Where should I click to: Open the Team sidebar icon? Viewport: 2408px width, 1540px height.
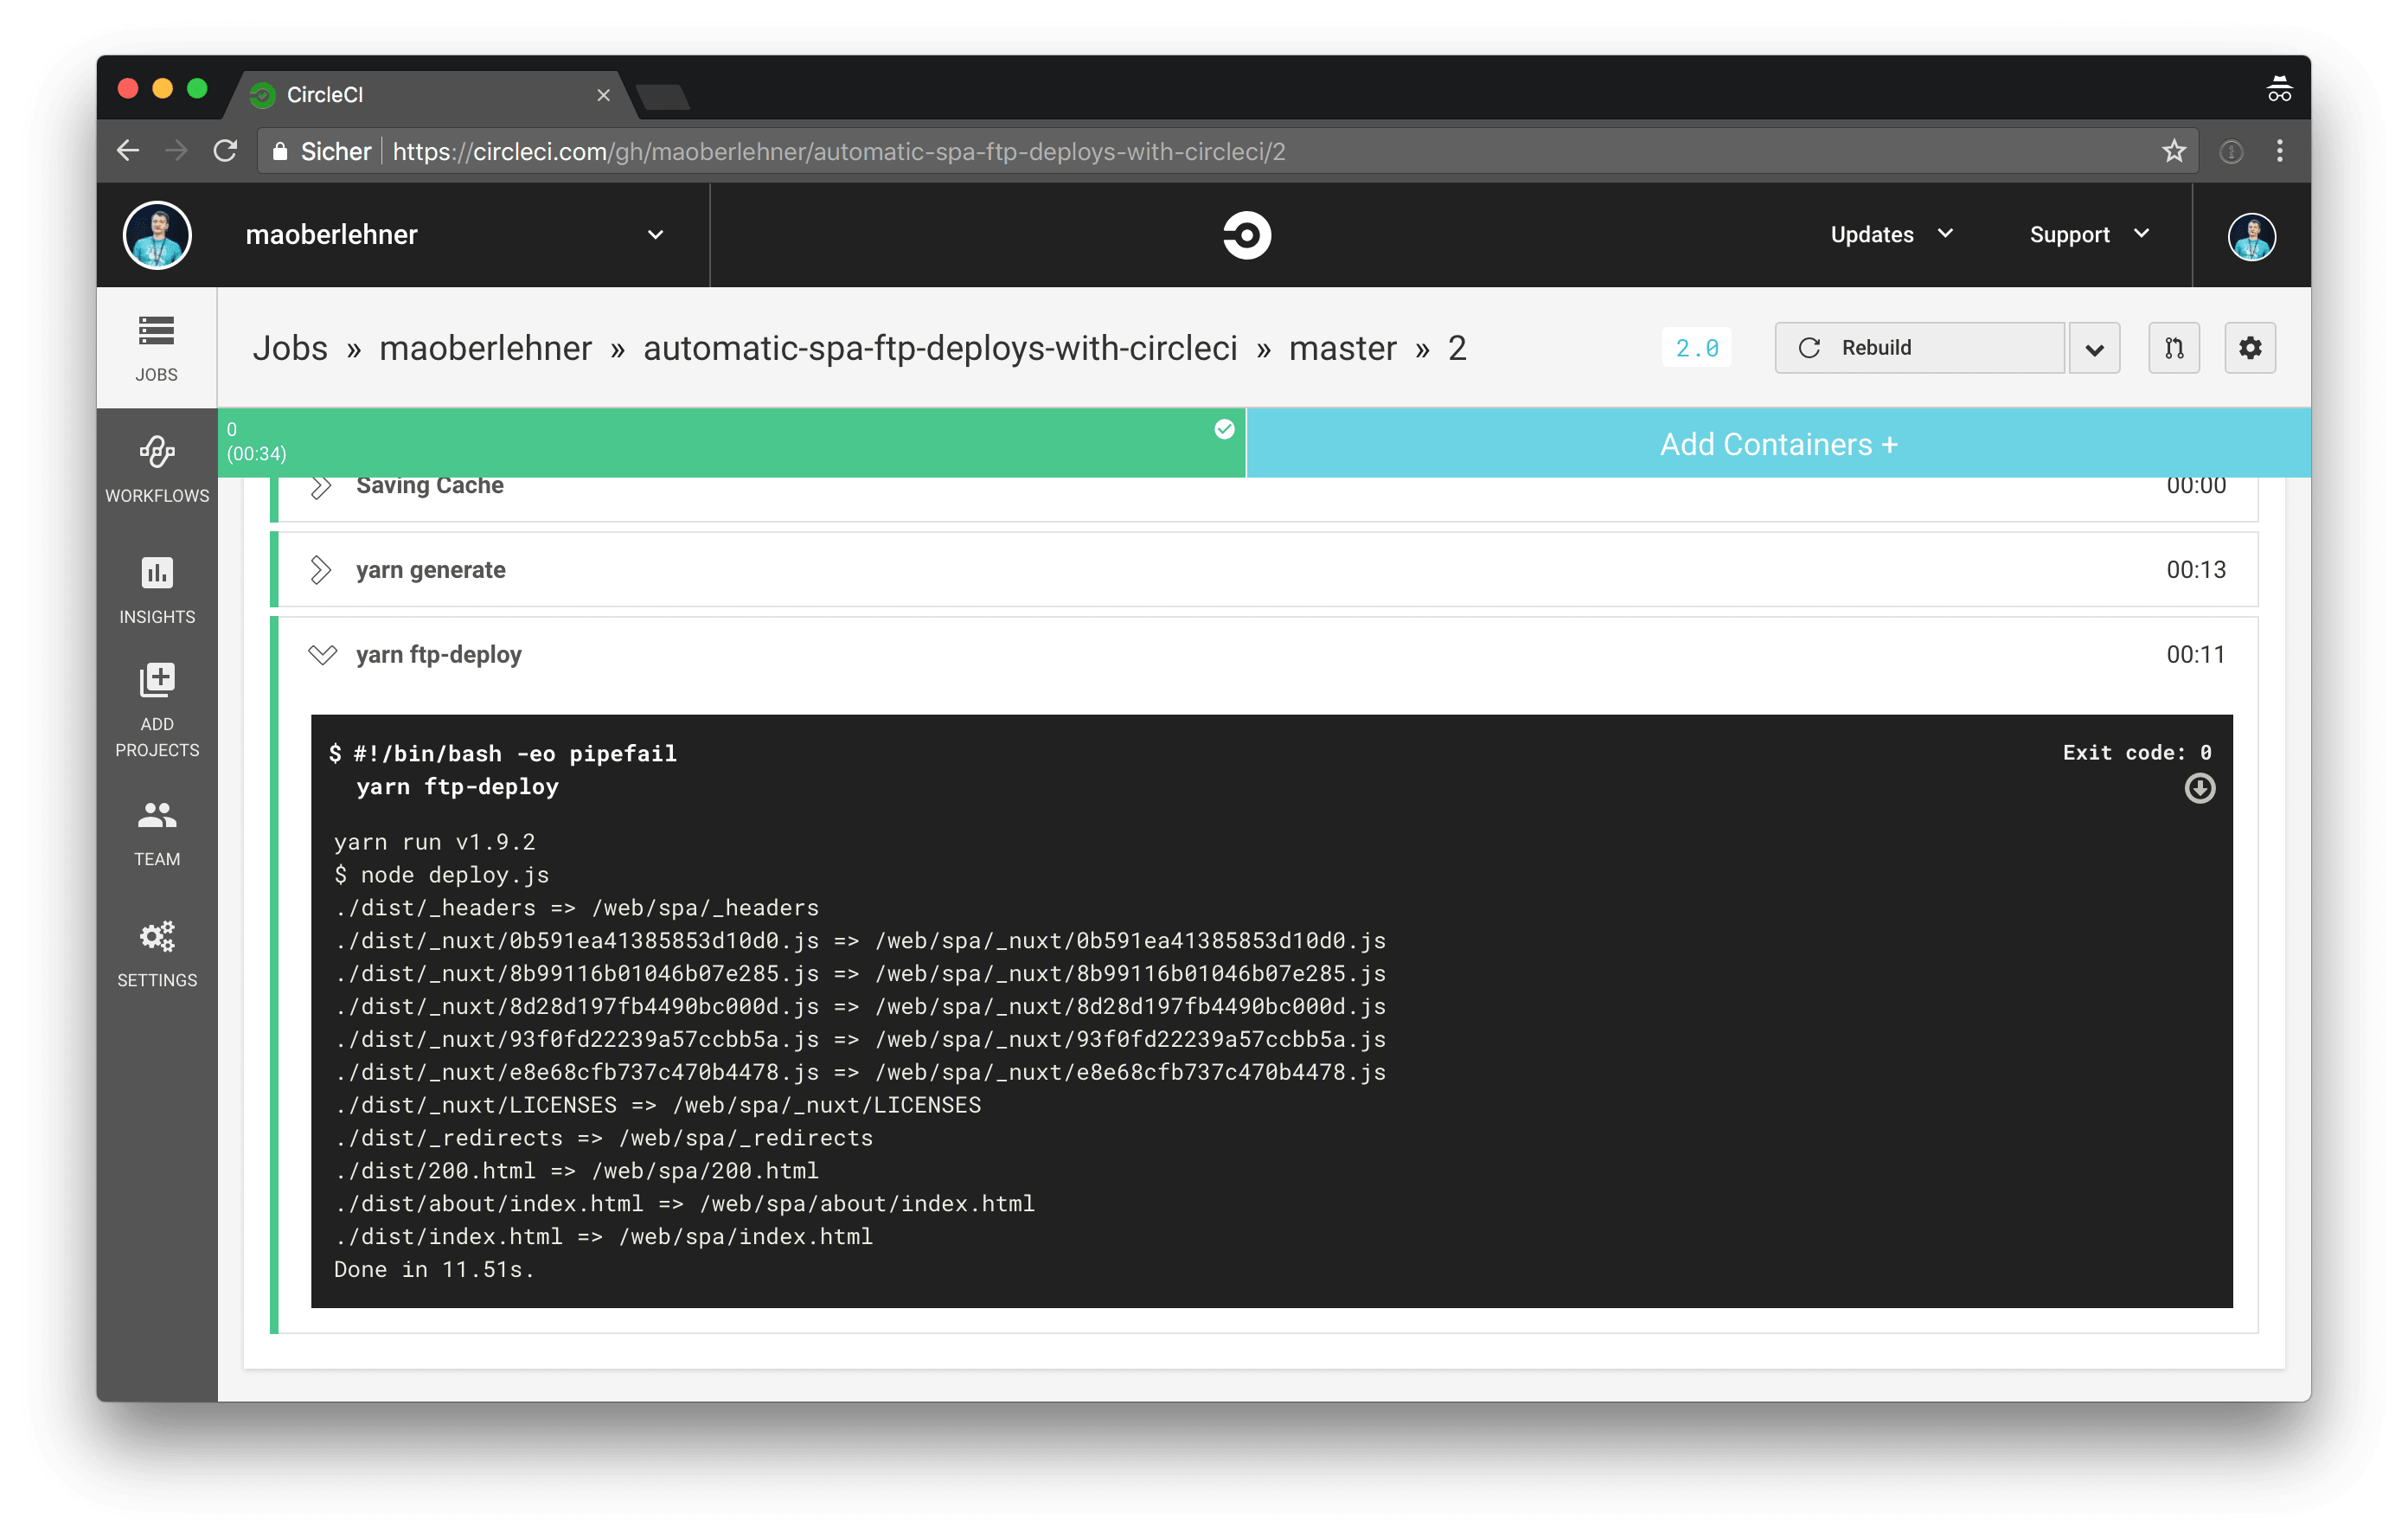(157, 831)
